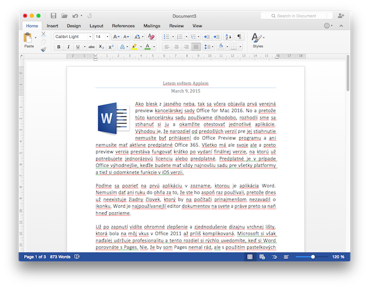
Task: Click the Paste clipboard icon
Action: click(x=28, y=38)
